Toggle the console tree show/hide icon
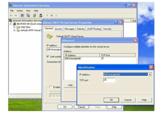 (22, 16)
